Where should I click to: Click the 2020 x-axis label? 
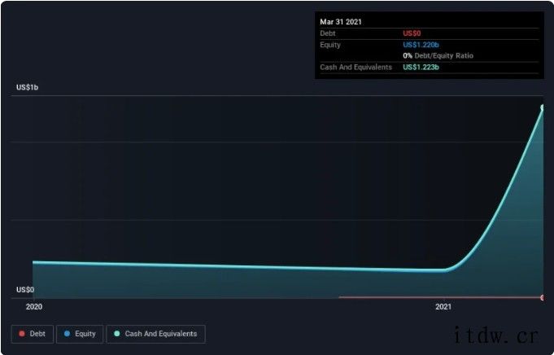click(x=34, y=307)
